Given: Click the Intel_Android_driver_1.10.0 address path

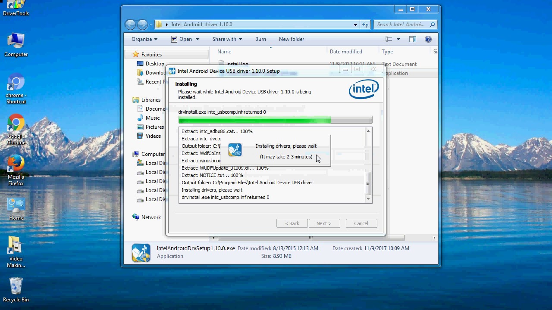Looking at the screenshot, I should tap(201, 25).
